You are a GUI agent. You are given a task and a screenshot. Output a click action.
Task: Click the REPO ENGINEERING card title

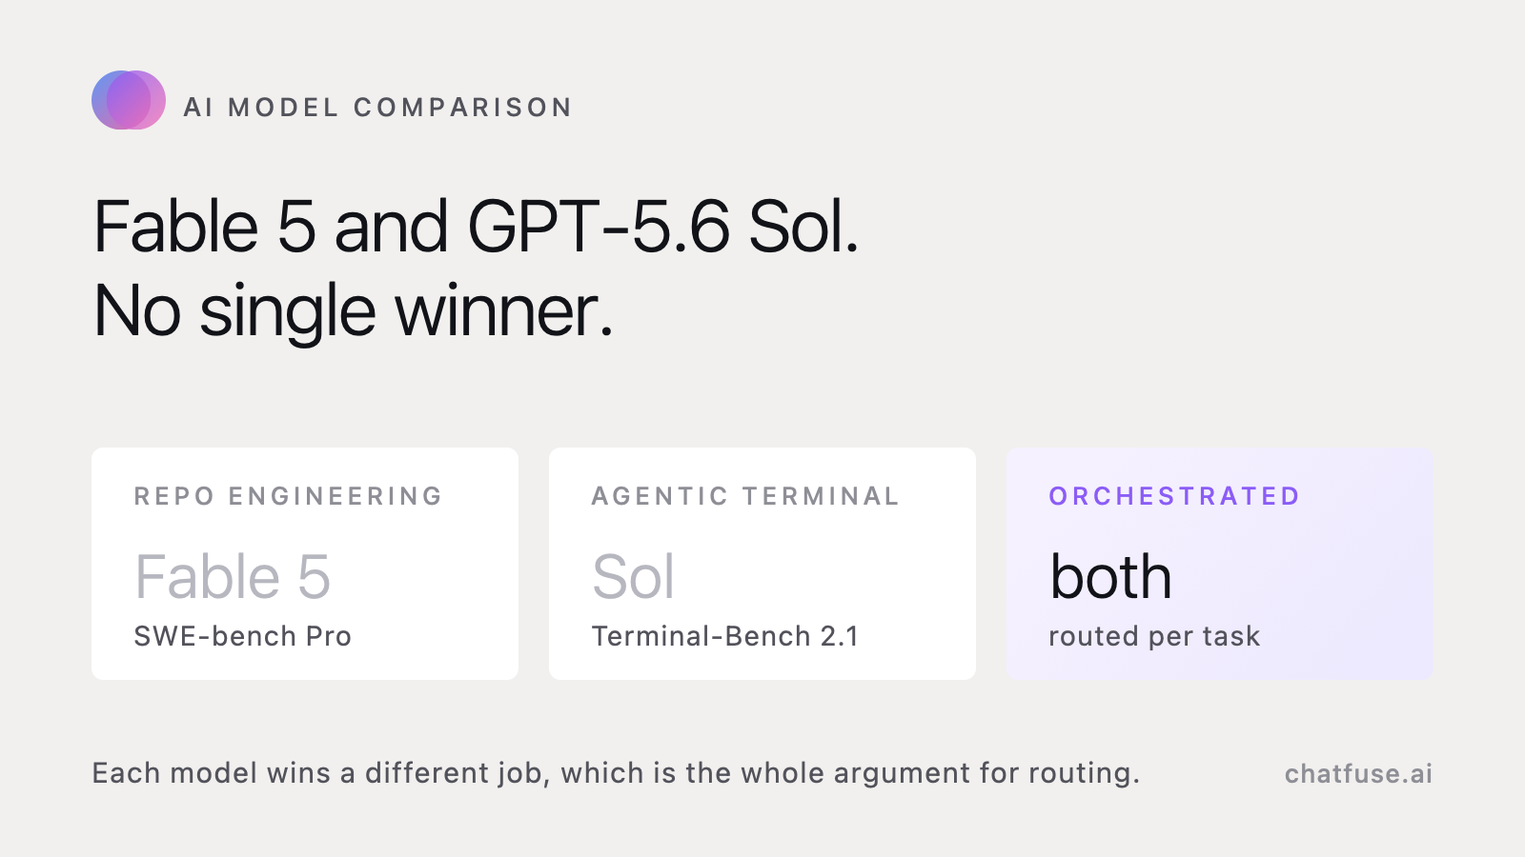(x=289, y=496)
